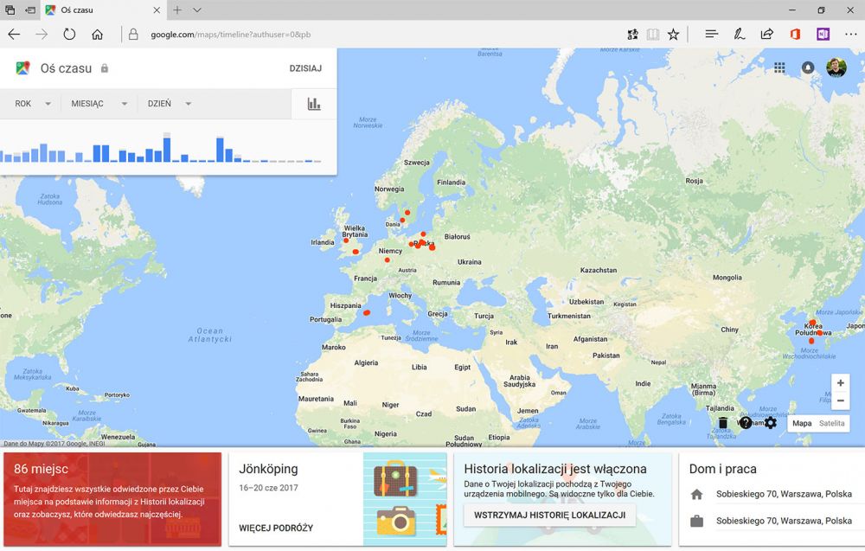
Task: Click the tallest bar in timeline chart
Action: point(167,147)
